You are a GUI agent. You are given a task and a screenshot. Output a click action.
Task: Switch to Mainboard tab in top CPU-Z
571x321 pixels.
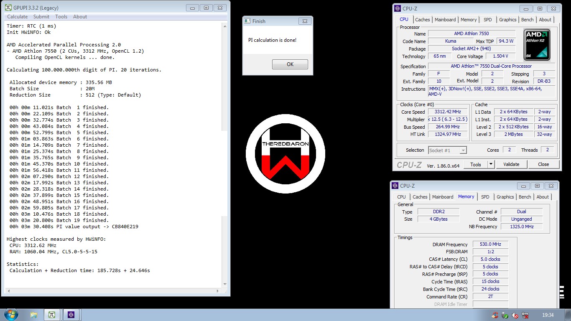(x=445, y=20)
